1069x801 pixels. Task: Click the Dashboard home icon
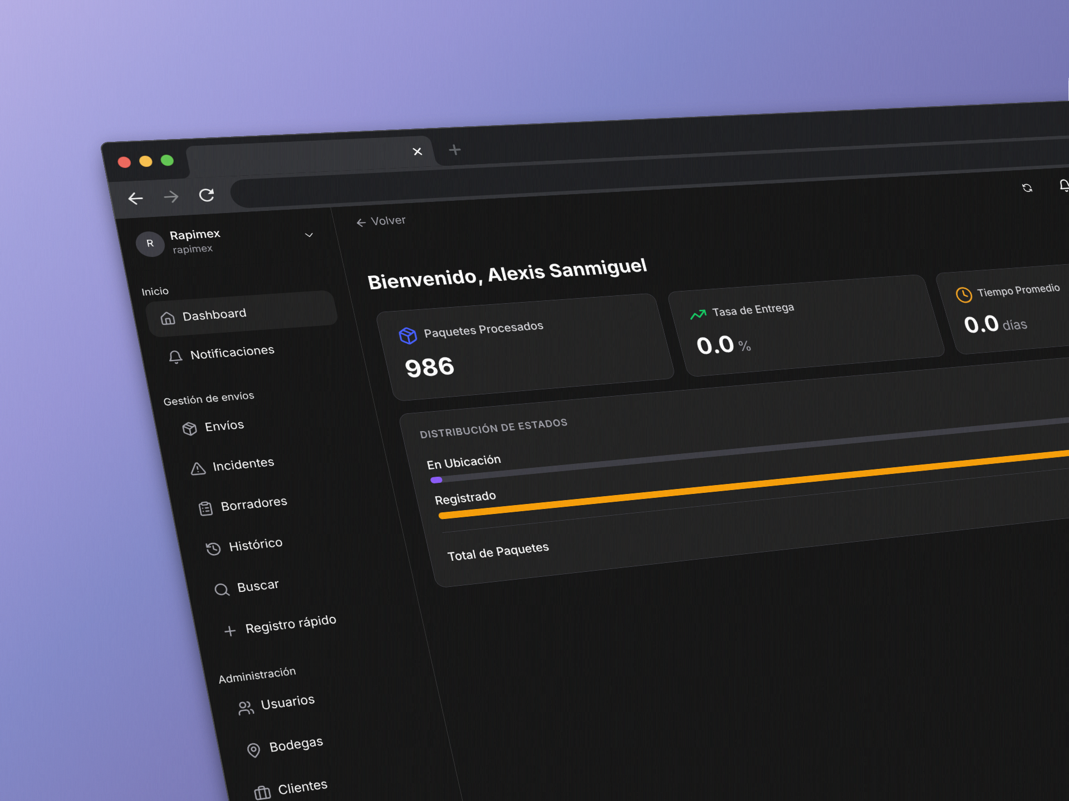pos(168,318)
